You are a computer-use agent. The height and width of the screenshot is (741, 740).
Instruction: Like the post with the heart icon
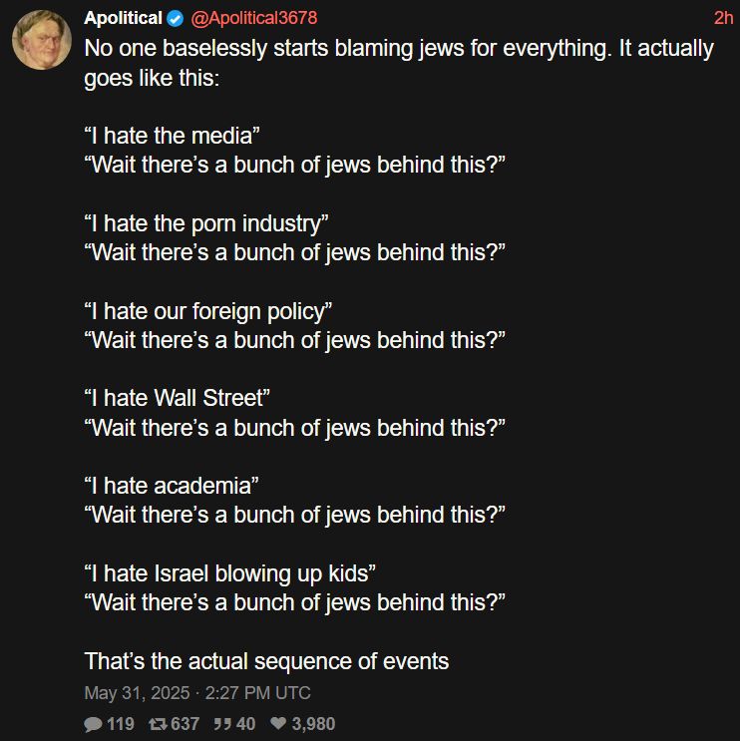coord(278,724)
